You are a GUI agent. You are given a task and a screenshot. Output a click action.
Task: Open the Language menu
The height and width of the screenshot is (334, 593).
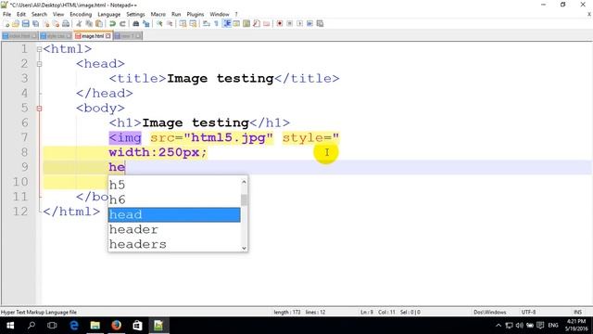tap(109, 14)
